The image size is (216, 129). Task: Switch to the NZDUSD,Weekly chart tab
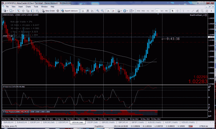coord(188,122)
